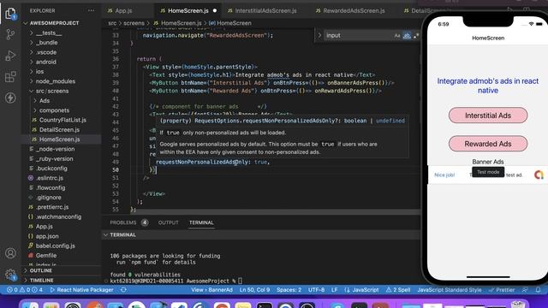Open the Explorer view in the activity bar

pos(10,14)
